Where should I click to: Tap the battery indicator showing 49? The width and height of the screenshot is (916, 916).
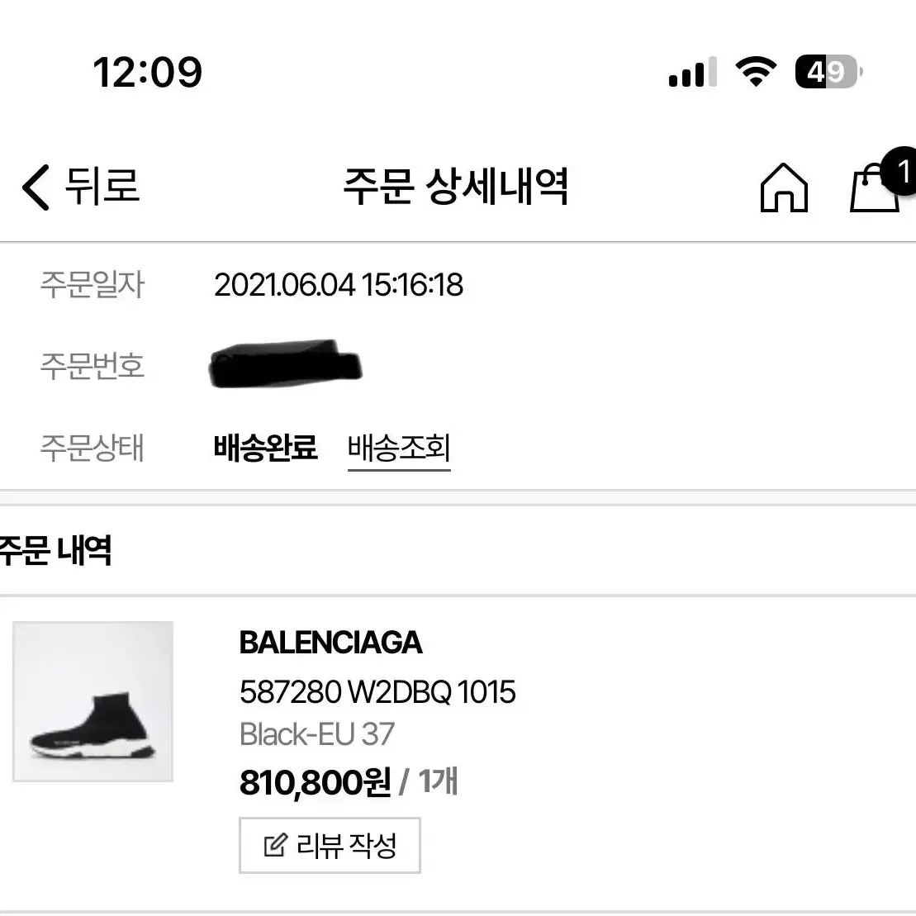828,72
